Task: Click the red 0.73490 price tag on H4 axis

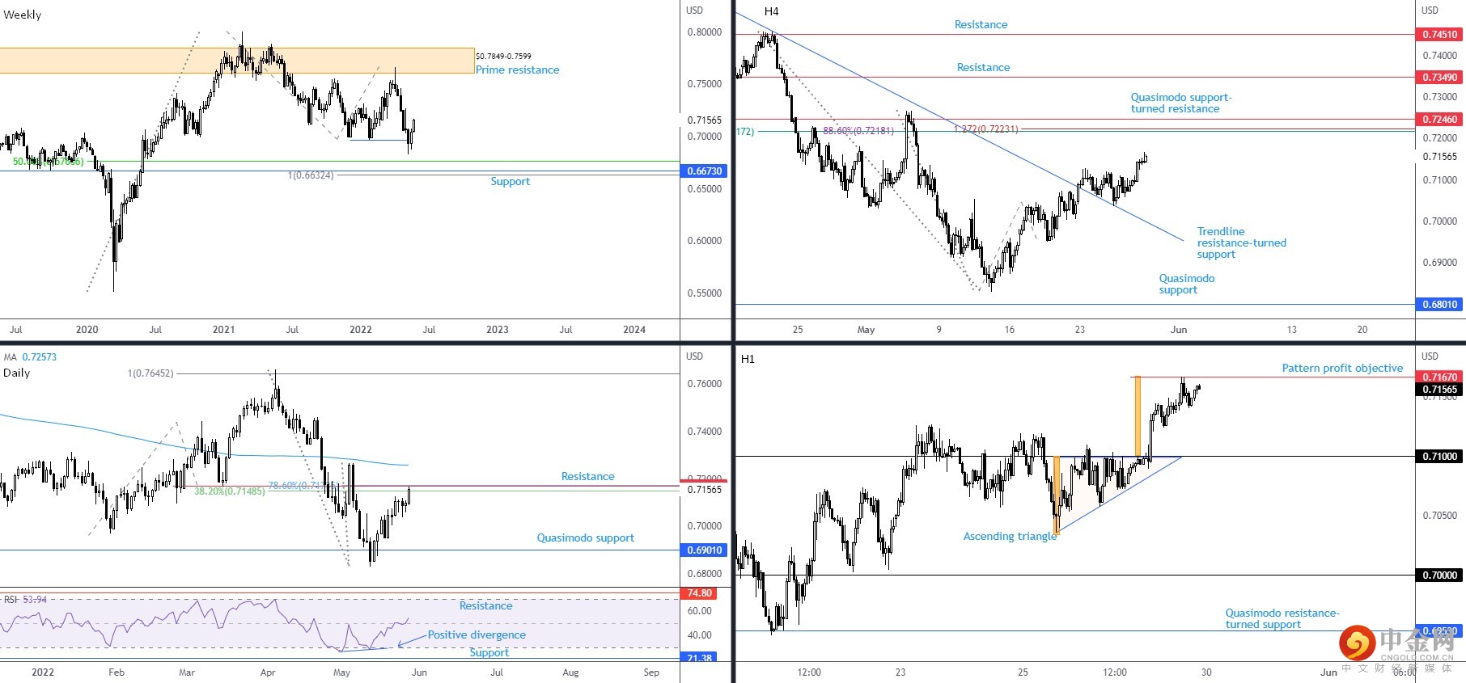Action: coord(1440,78)
